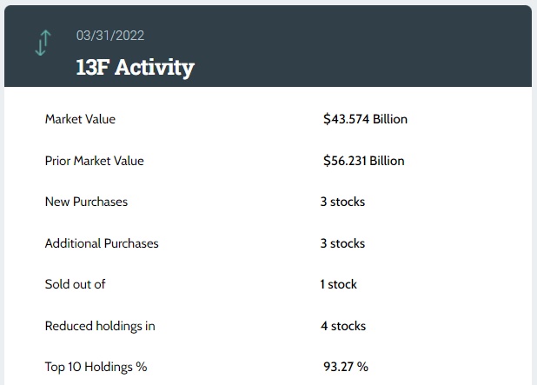Click 3 stocks beside Additional Purchases
This screenshot has width=537, height=385.
[x=342, y=243]
